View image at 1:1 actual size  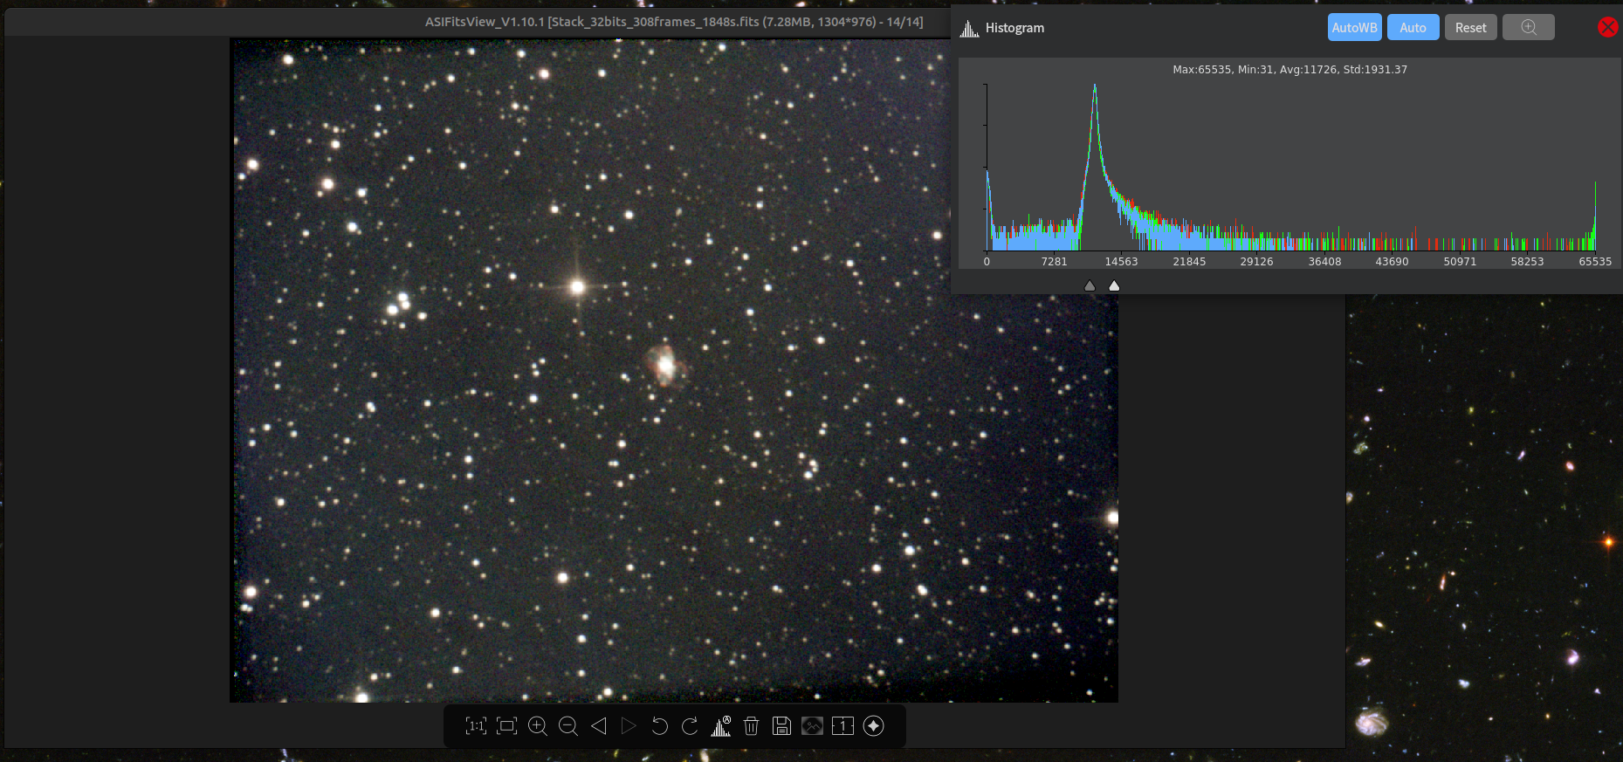(x=476, y=726)
